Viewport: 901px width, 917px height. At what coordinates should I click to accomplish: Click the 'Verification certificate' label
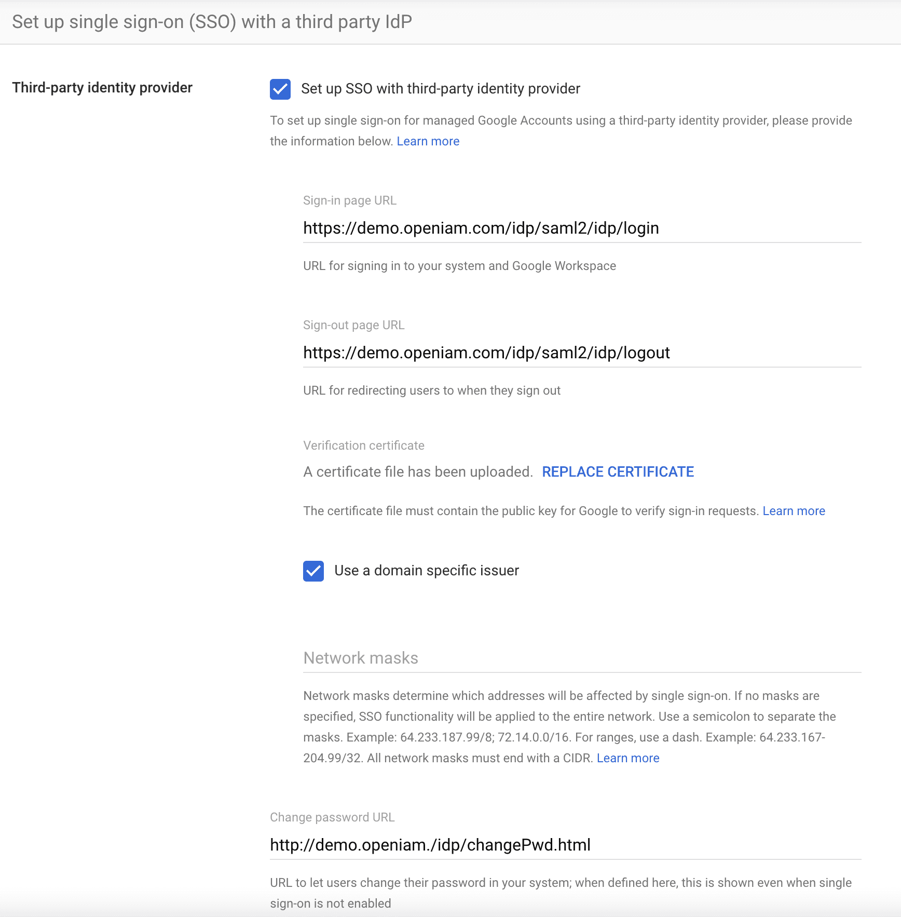tap(363, 446)
